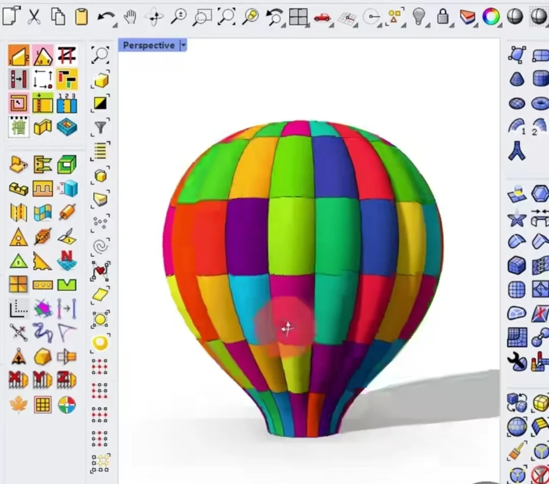549x484 pixels.
Task: Click the red car icon
Action: (x=322, y=17)
